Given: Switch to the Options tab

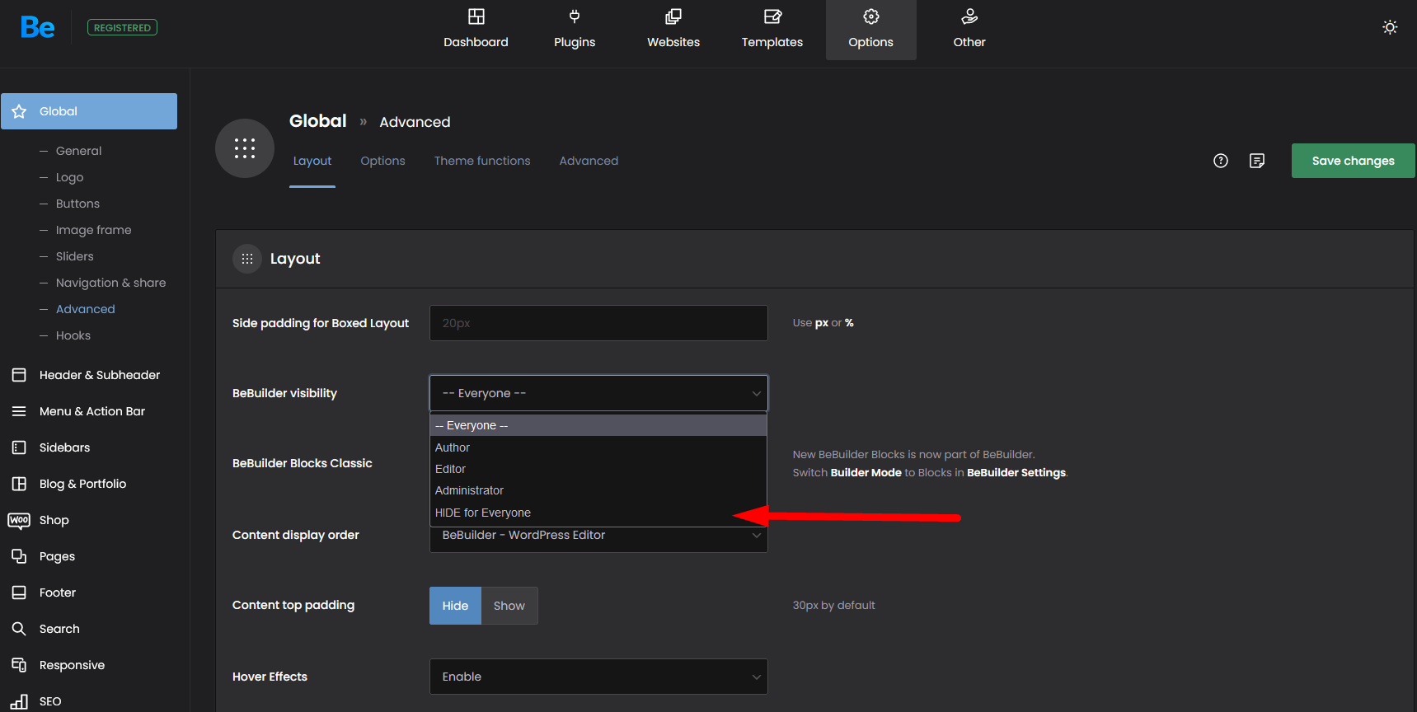Looking at the screenshot, I should 382,161.
